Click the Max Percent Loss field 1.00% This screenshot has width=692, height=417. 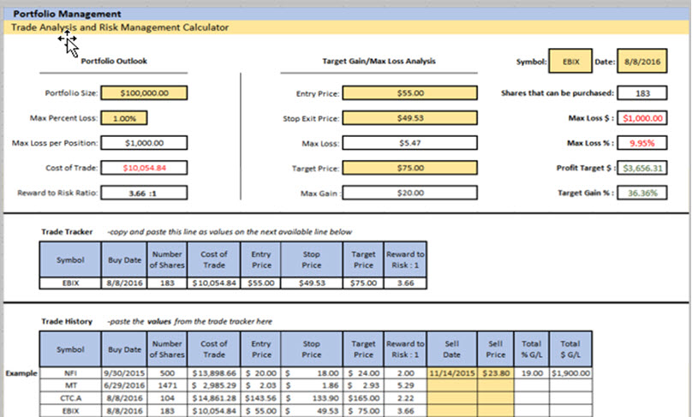tap(124, 118)
